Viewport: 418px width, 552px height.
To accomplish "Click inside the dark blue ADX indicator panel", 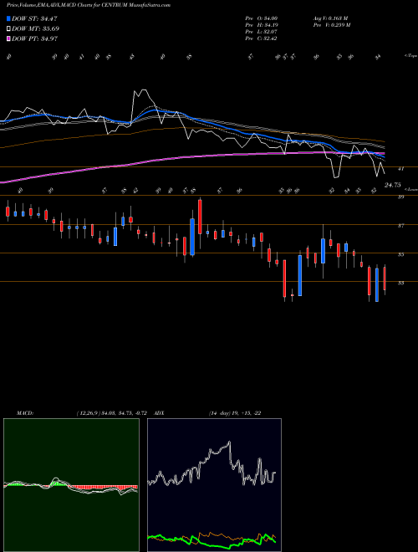I will pos(214,485).
